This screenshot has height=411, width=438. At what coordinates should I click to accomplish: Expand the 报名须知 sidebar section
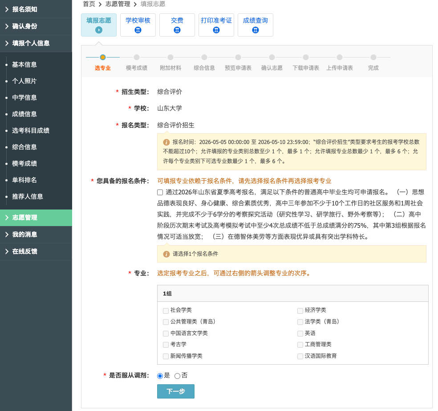click(36, 9)
